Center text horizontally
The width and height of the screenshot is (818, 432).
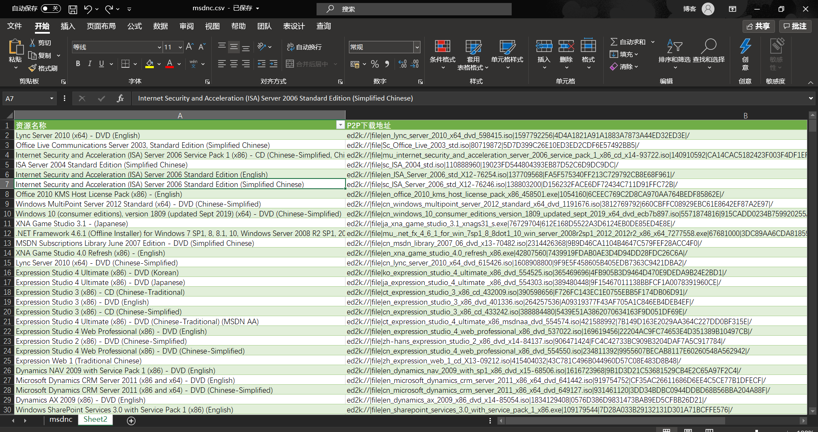[x=234, y=64]
